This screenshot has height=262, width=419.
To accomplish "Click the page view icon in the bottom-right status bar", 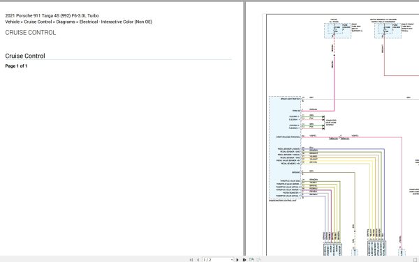I will pyautogui.click(x=415, y=260).
